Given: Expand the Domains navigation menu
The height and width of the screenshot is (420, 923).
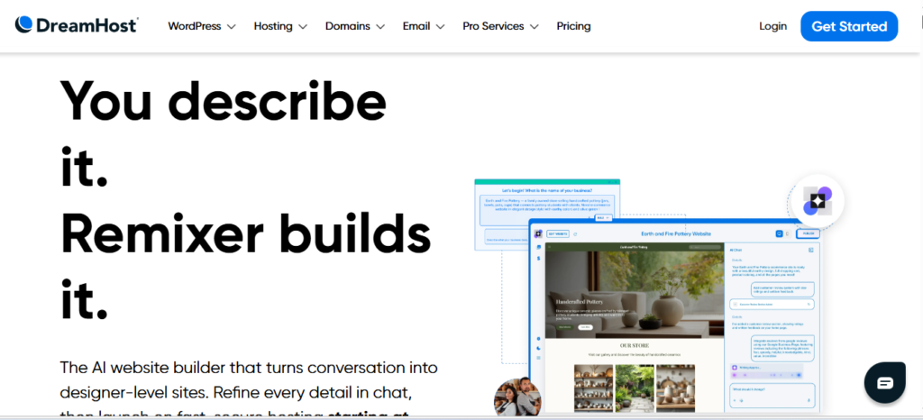Looking at the screenshot, I should tap(355, 26).
